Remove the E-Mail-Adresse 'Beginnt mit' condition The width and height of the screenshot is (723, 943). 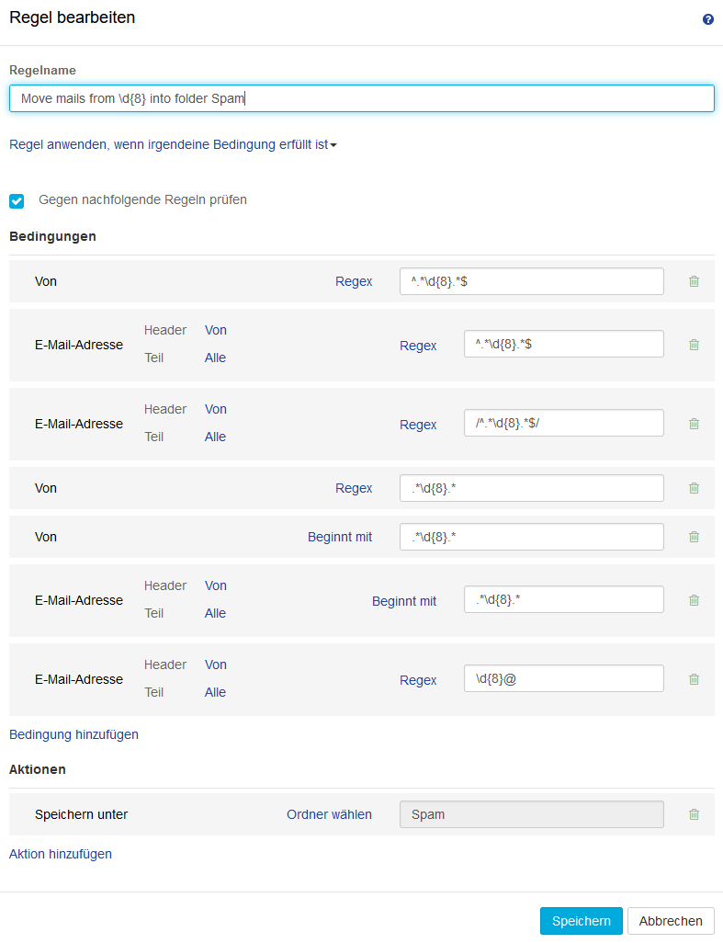[694, 600]
